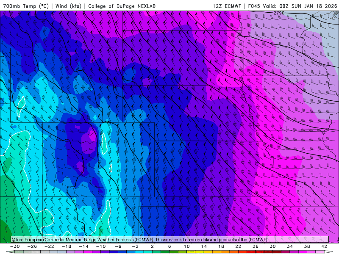Click the −26 value on the color scale

pos(32,246)
